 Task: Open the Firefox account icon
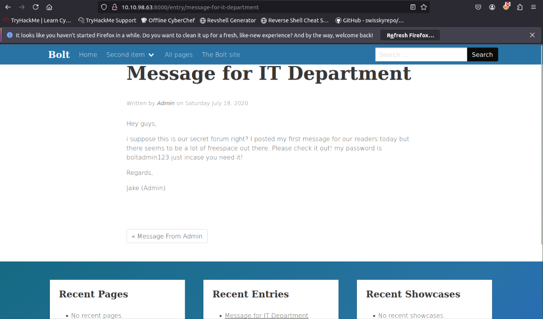(x=492, y=7)
